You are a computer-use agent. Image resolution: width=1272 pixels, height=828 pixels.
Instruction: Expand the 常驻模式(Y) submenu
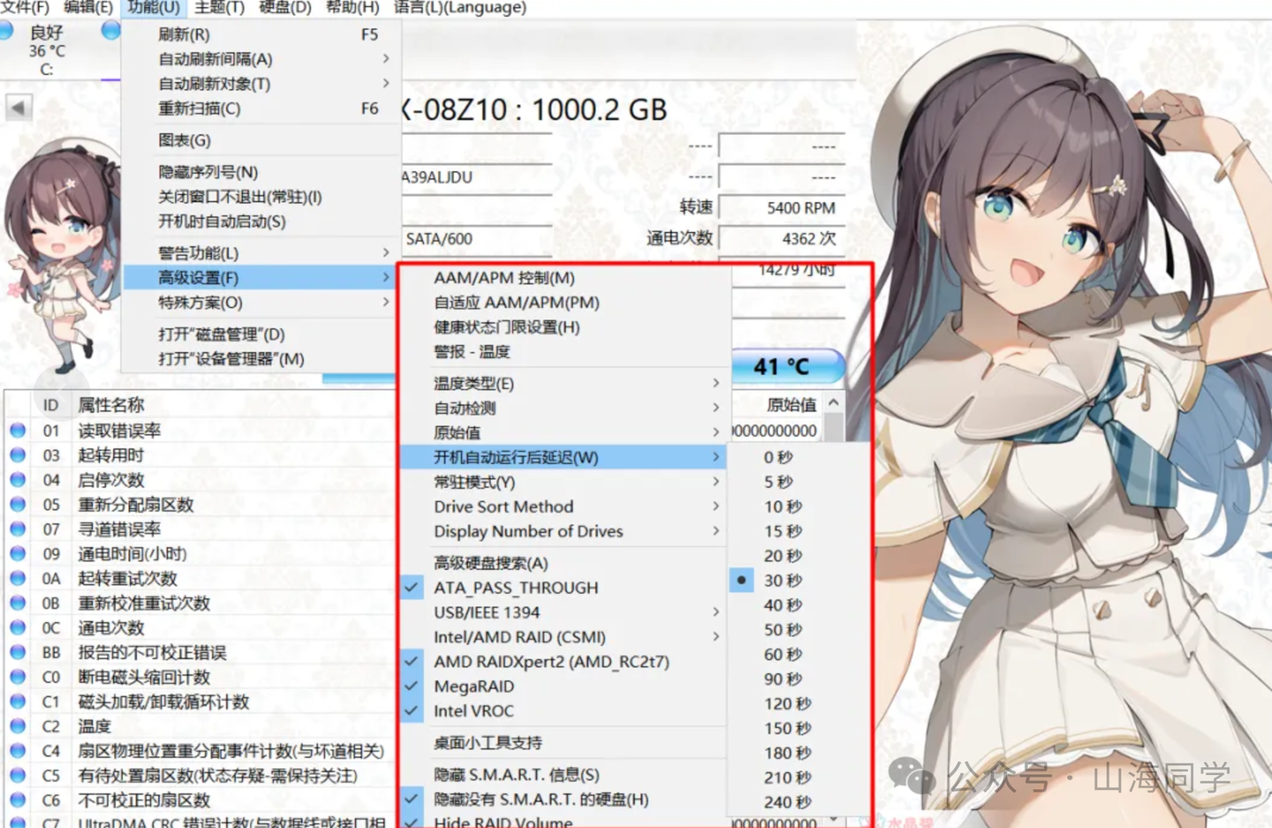click(x=563, y=482)
